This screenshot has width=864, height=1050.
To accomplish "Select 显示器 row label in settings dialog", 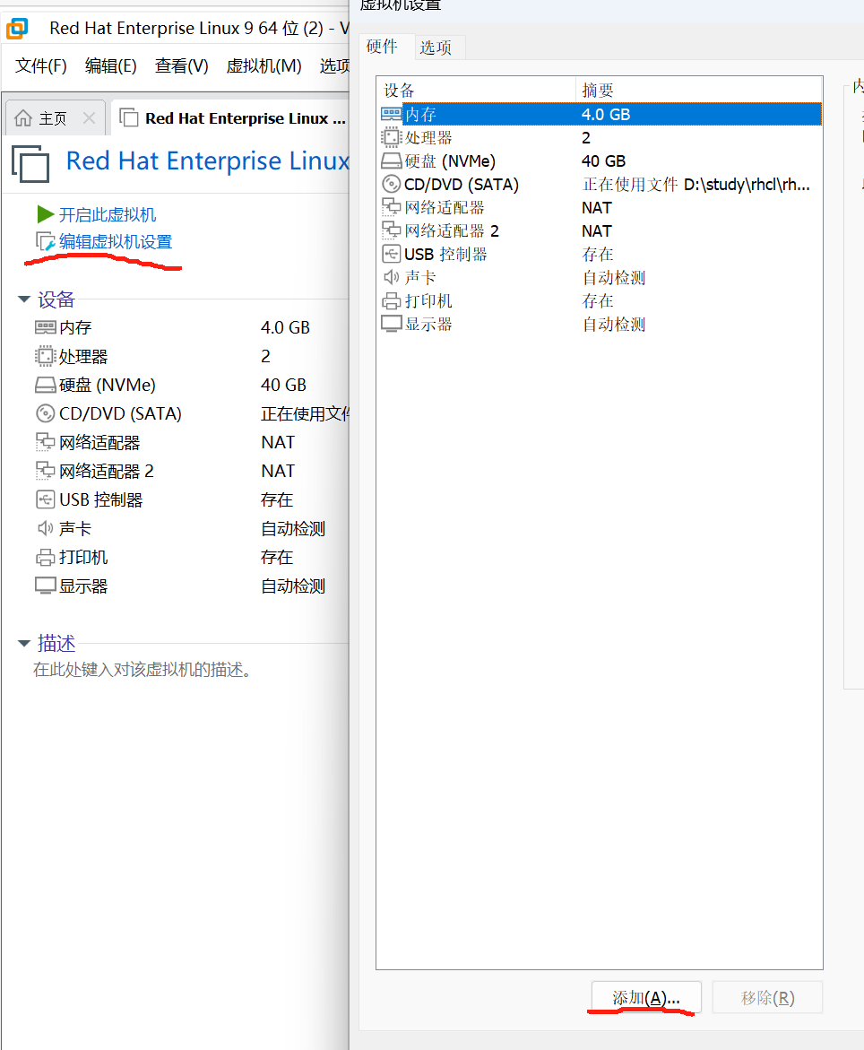I will (x=428, y=324).
